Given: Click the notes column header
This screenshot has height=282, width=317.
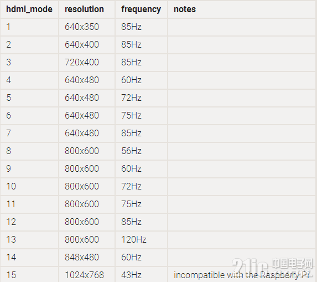Looking at the screenshot, I should pos(242,9).
